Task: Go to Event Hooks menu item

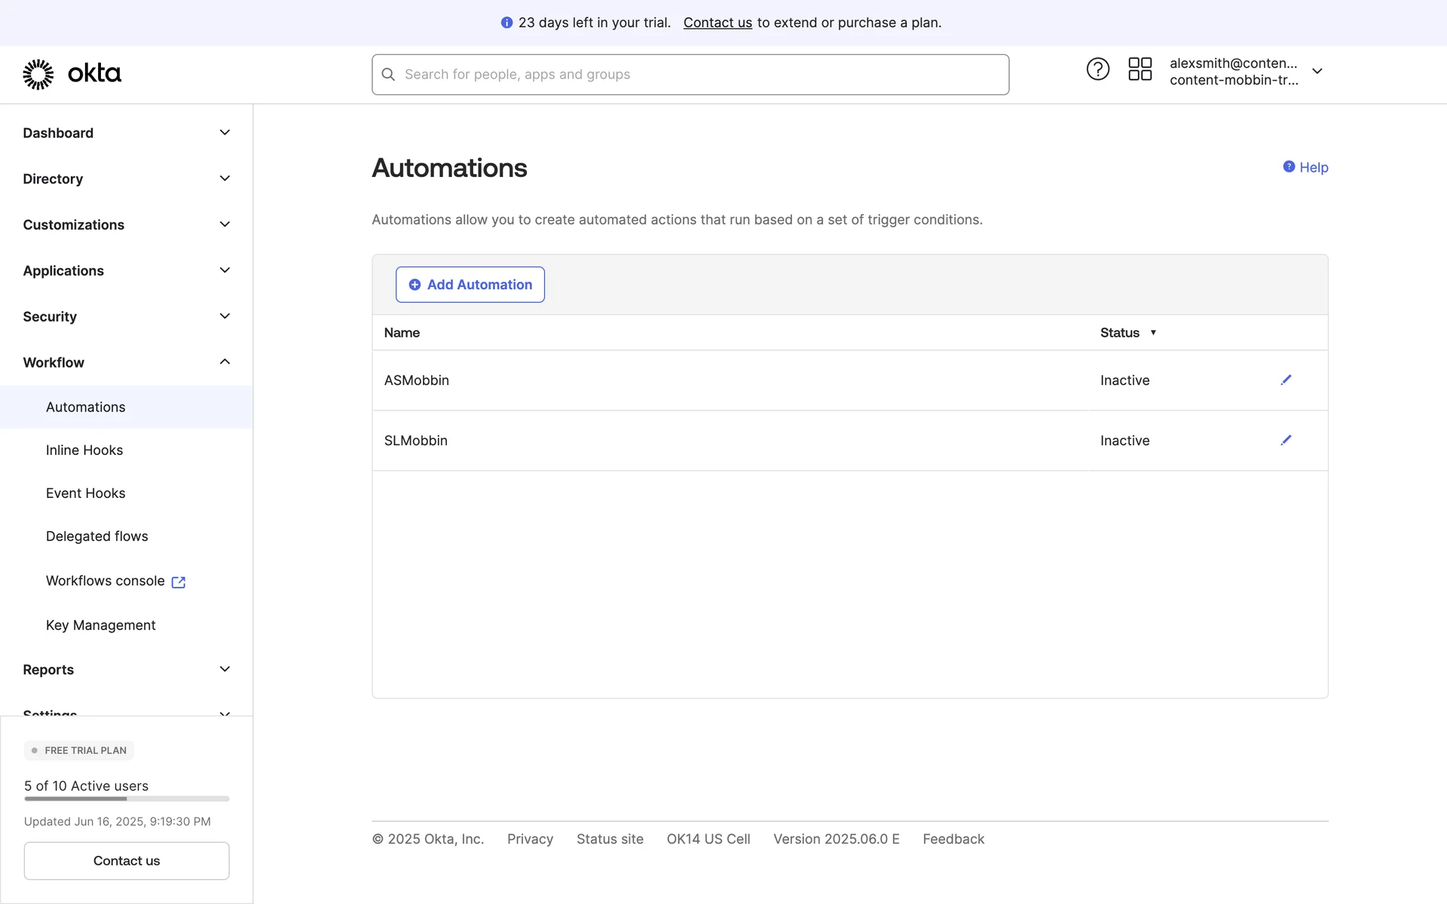Action: point(86,493)
